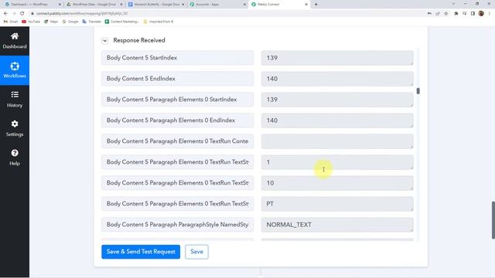Open the Chrome three-dot menu
The image size is (495, 278).
click(x=490, y=14)
